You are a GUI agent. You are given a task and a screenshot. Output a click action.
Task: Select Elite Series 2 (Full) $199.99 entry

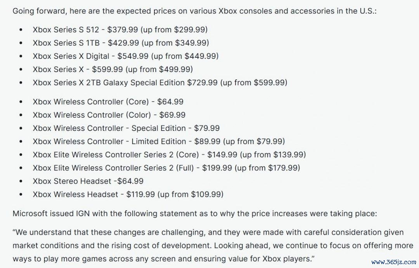[166, 168]
